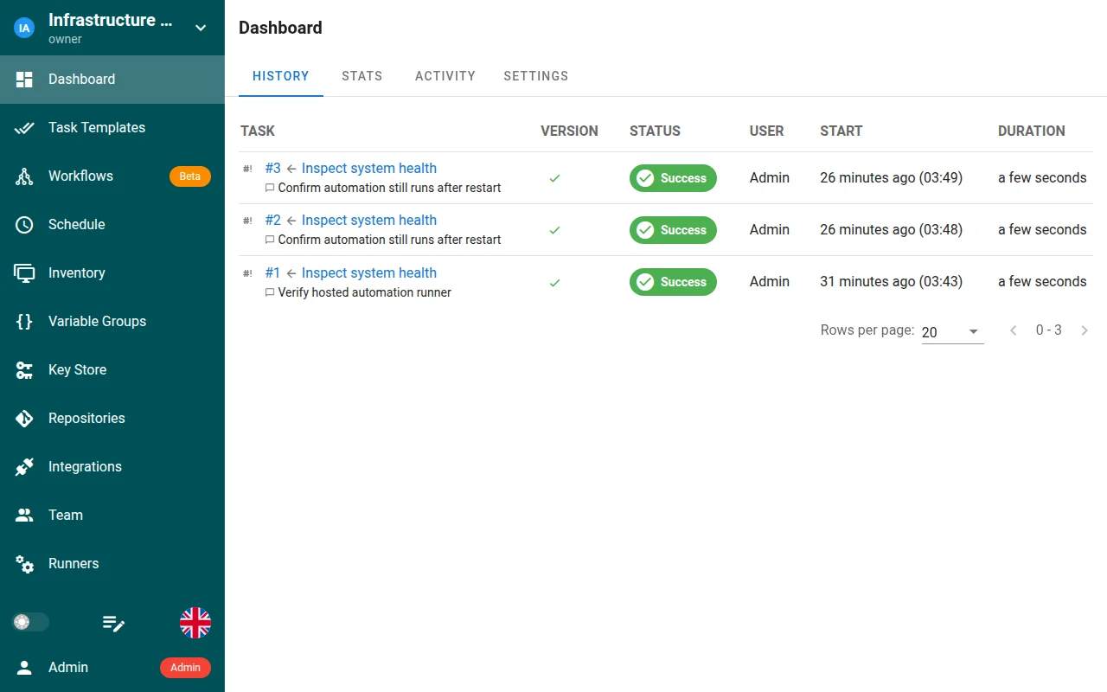Click the shell script icon beside task #3

click(248, 169)
